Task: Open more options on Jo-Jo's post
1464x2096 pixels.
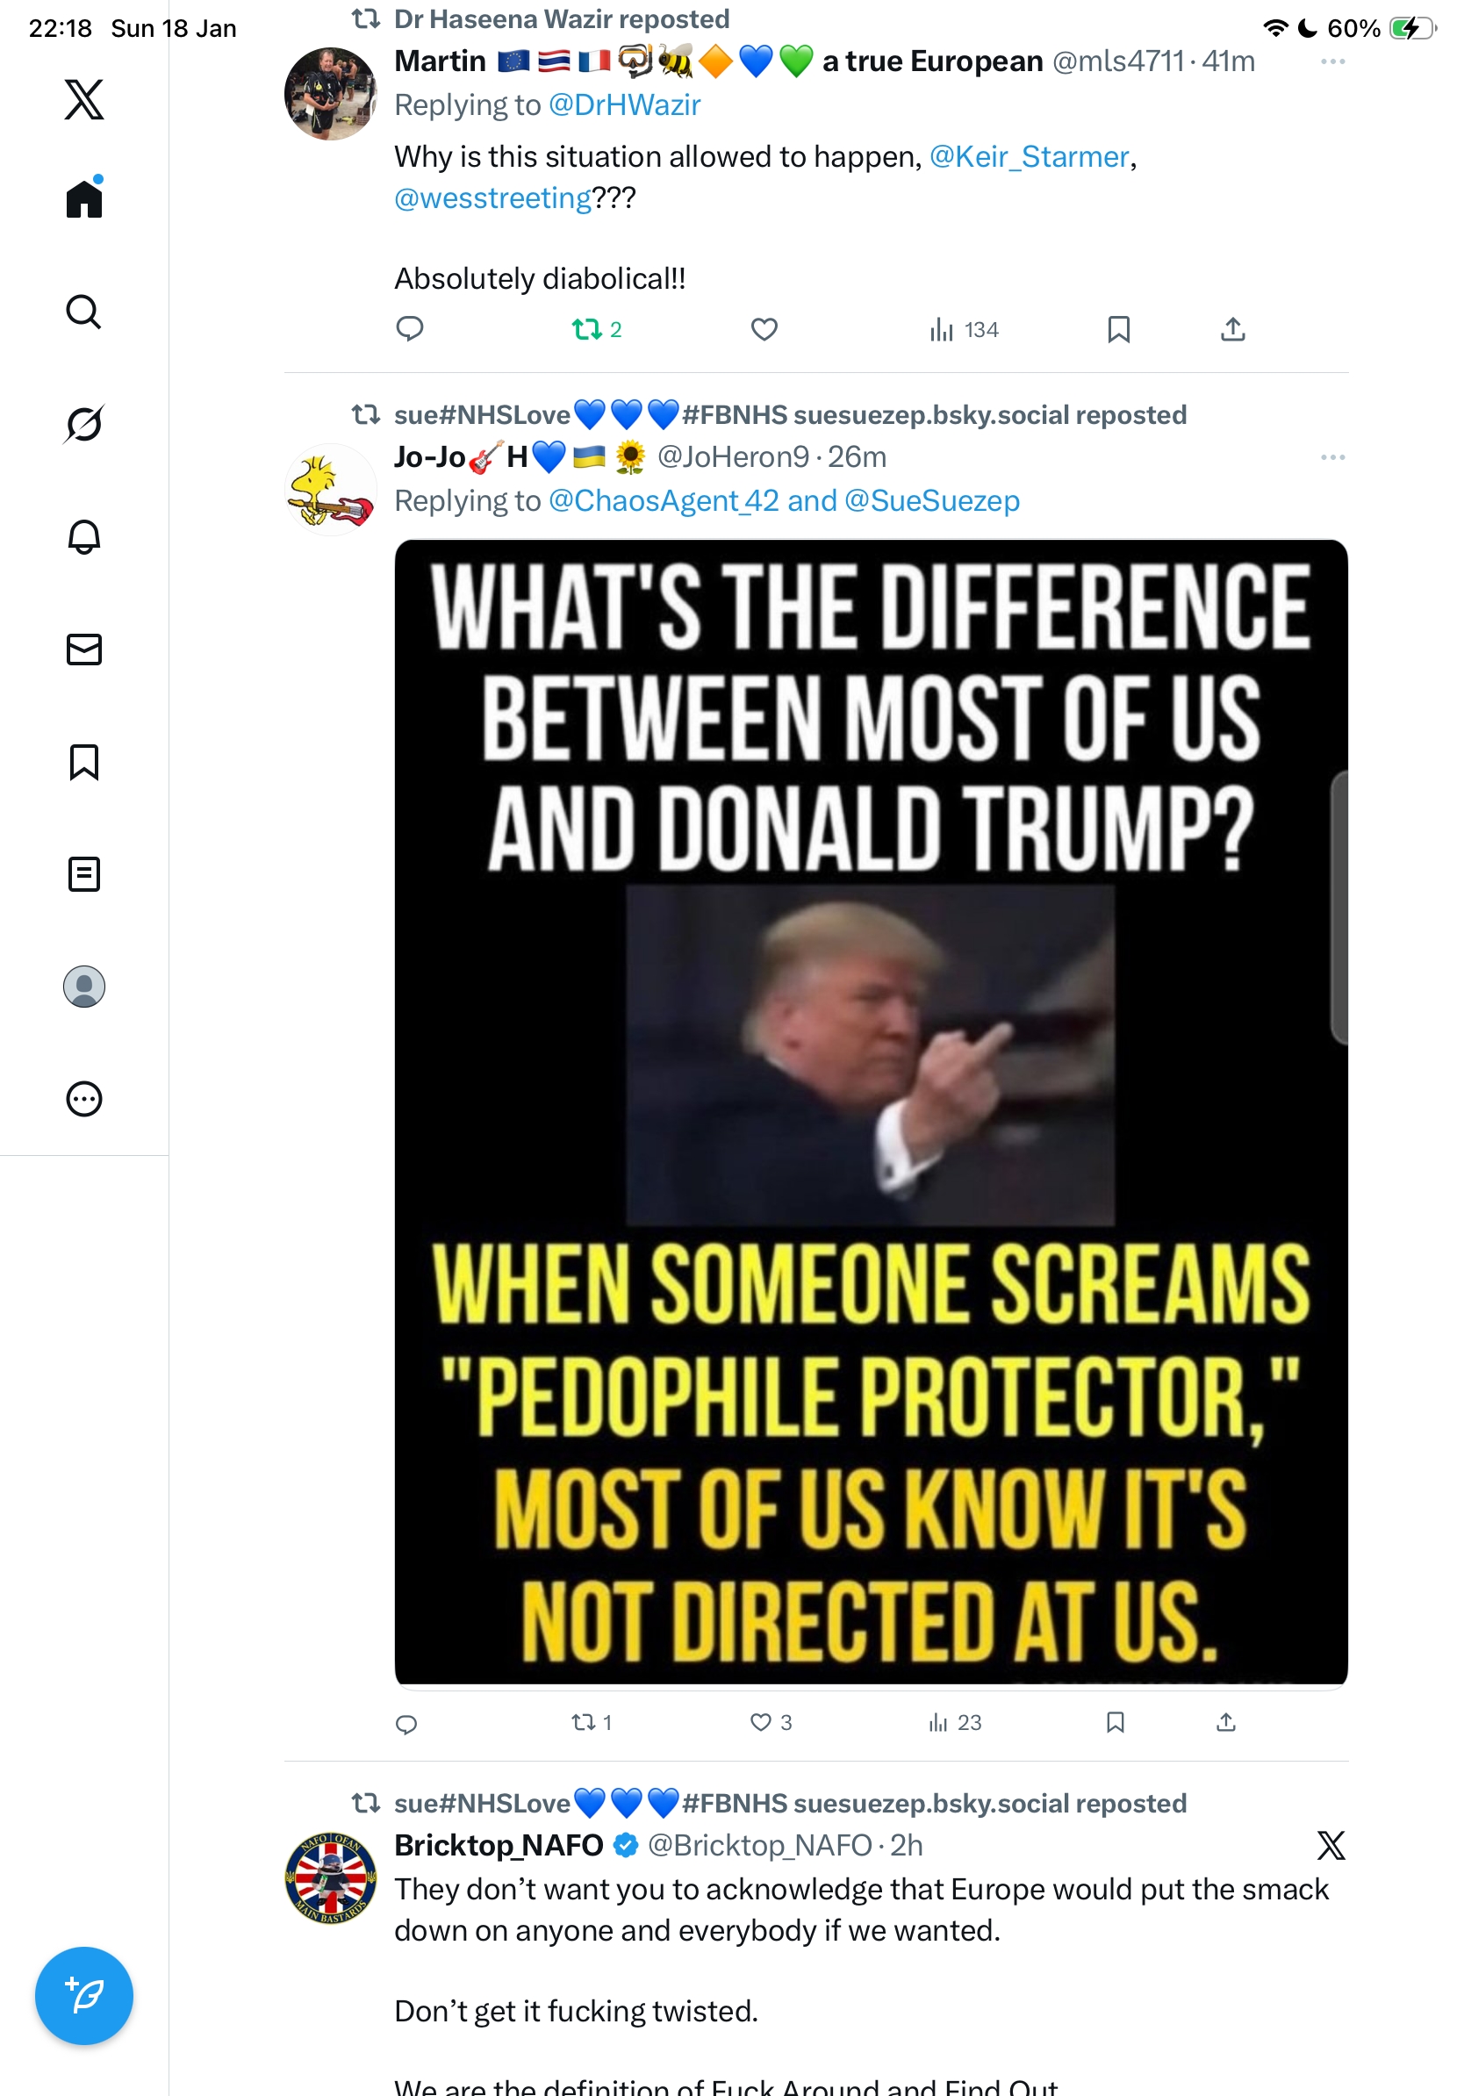Action: [1331, 457]
